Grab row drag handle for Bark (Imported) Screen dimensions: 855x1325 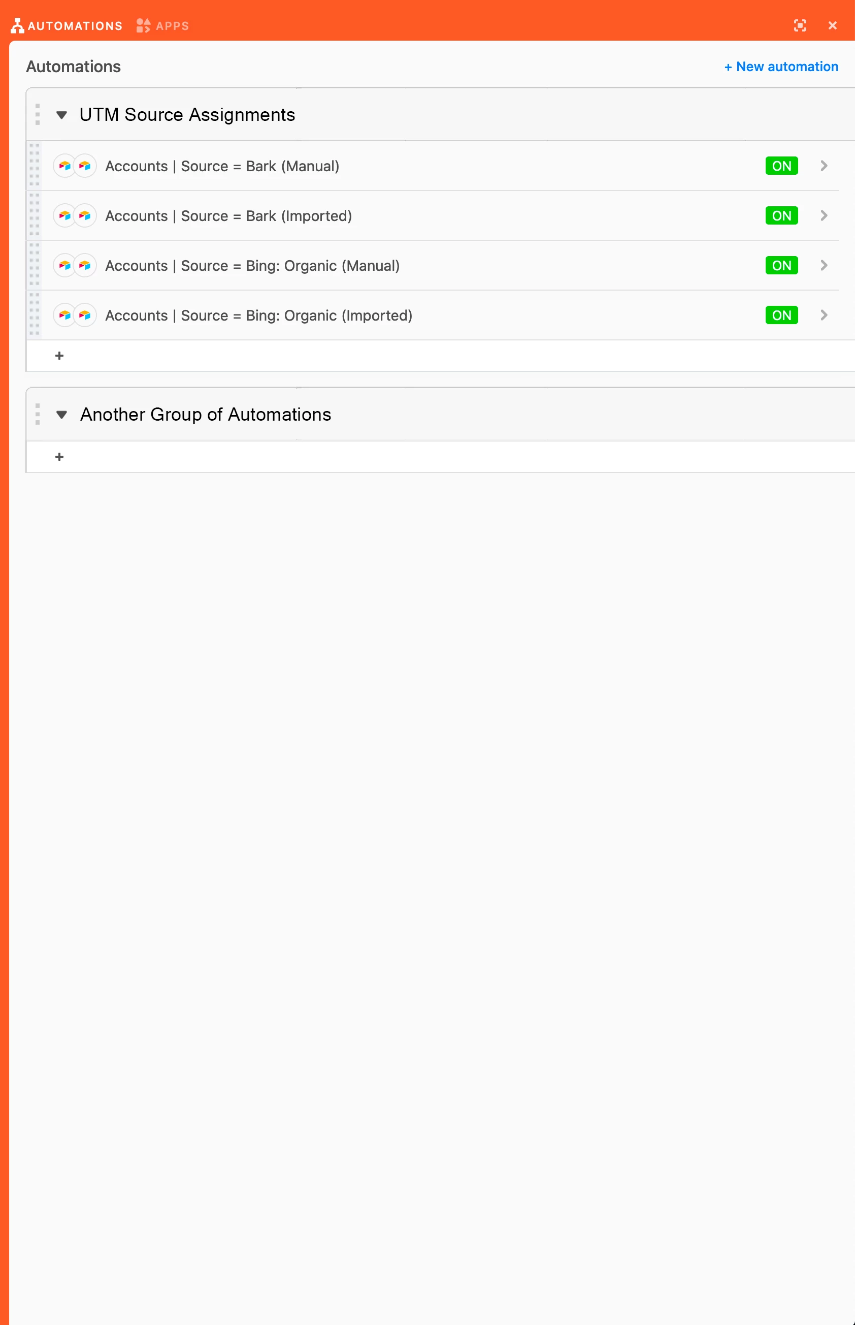[x=35, y=215]
